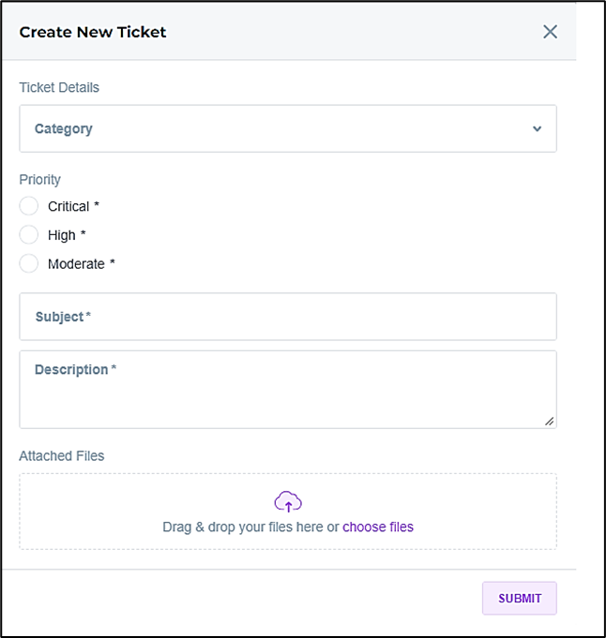The width and height of the screenshot is (606, 638).
Task: Click the High priority label text
Action: coord(62,235)
